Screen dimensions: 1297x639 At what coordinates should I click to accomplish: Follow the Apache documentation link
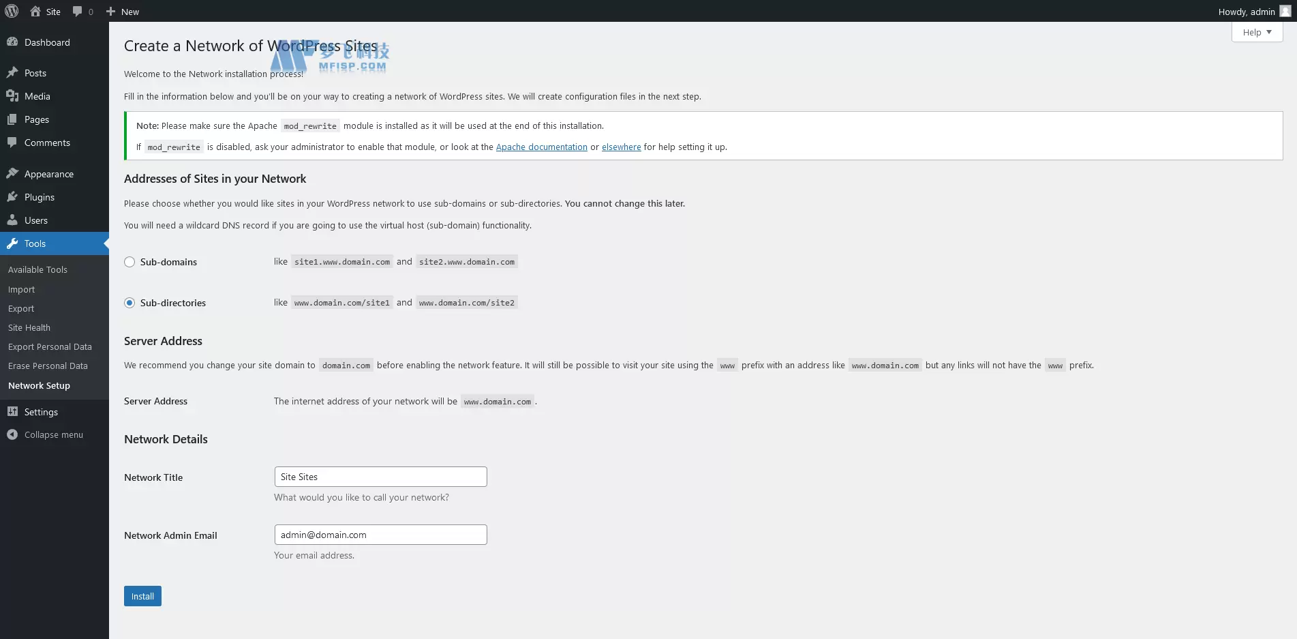click(x=541, y=147)
